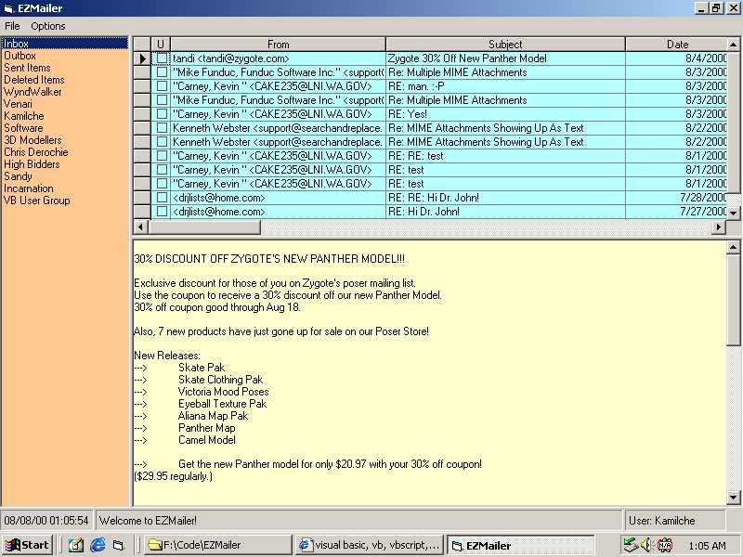Click message list's vertical scrollbar down arrow
The image size is (743, 557).
coord(734,213)
